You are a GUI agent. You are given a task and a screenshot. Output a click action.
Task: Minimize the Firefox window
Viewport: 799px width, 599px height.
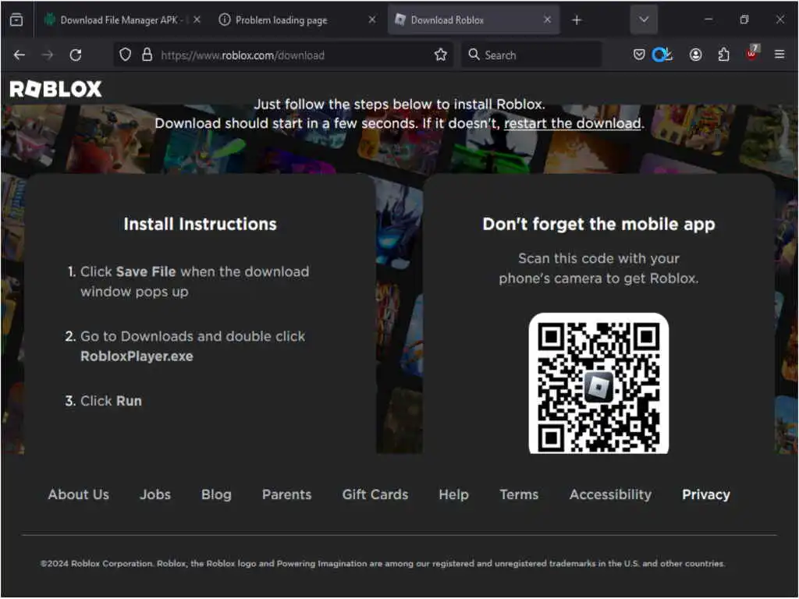click(708, 19)
